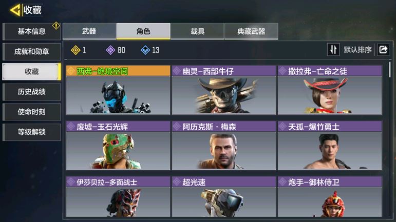Screen dimensions: 396x222
Task: Open the 成就和勋章 section
Action: click(31, 52)
